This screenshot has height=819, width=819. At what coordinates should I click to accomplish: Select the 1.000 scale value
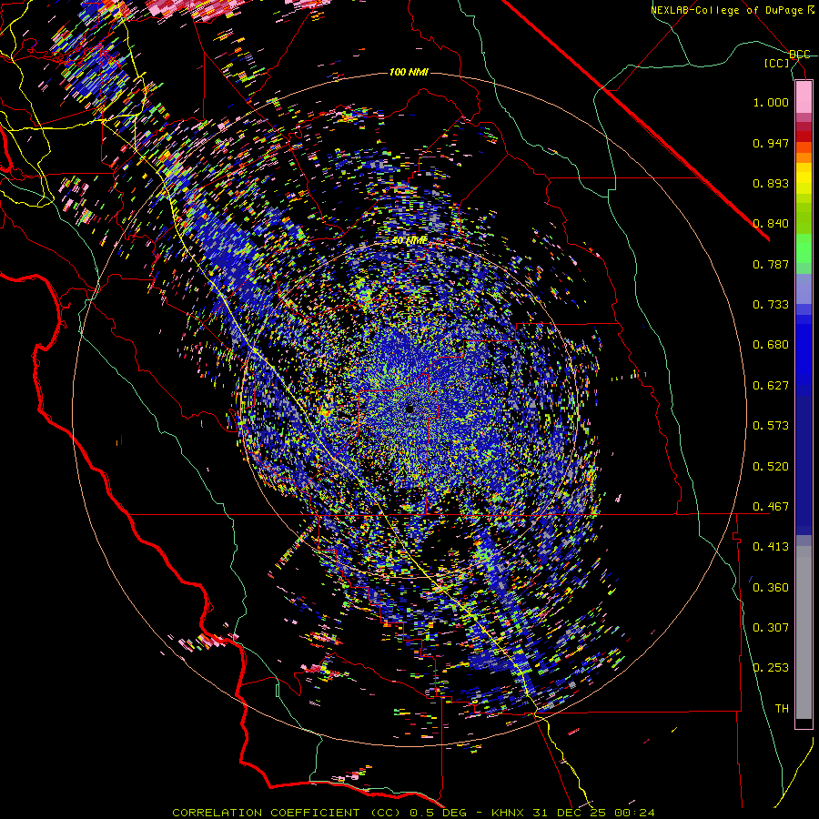click(771, 102)
